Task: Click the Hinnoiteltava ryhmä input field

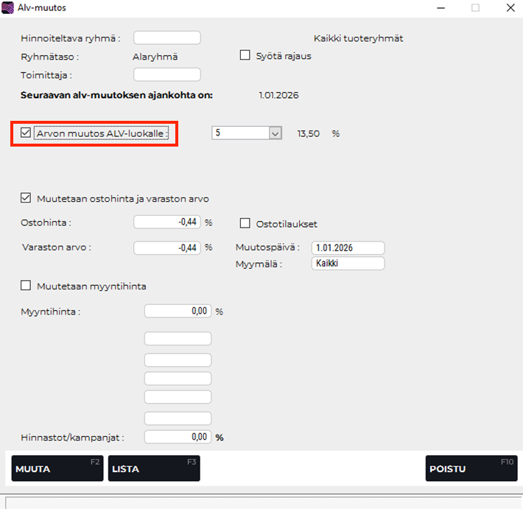Action: click(167, 38)
